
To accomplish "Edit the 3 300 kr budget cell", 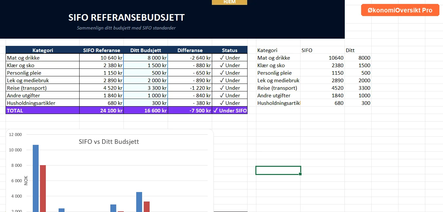I will (x=146, y=88).
